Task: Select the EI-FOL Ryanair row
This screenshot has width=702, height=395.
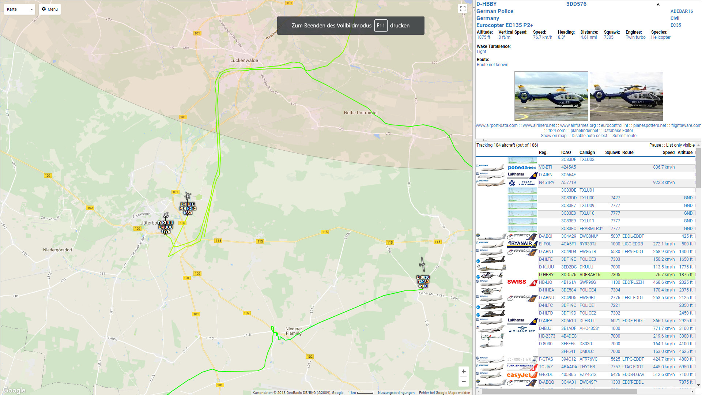Action: 585,244
